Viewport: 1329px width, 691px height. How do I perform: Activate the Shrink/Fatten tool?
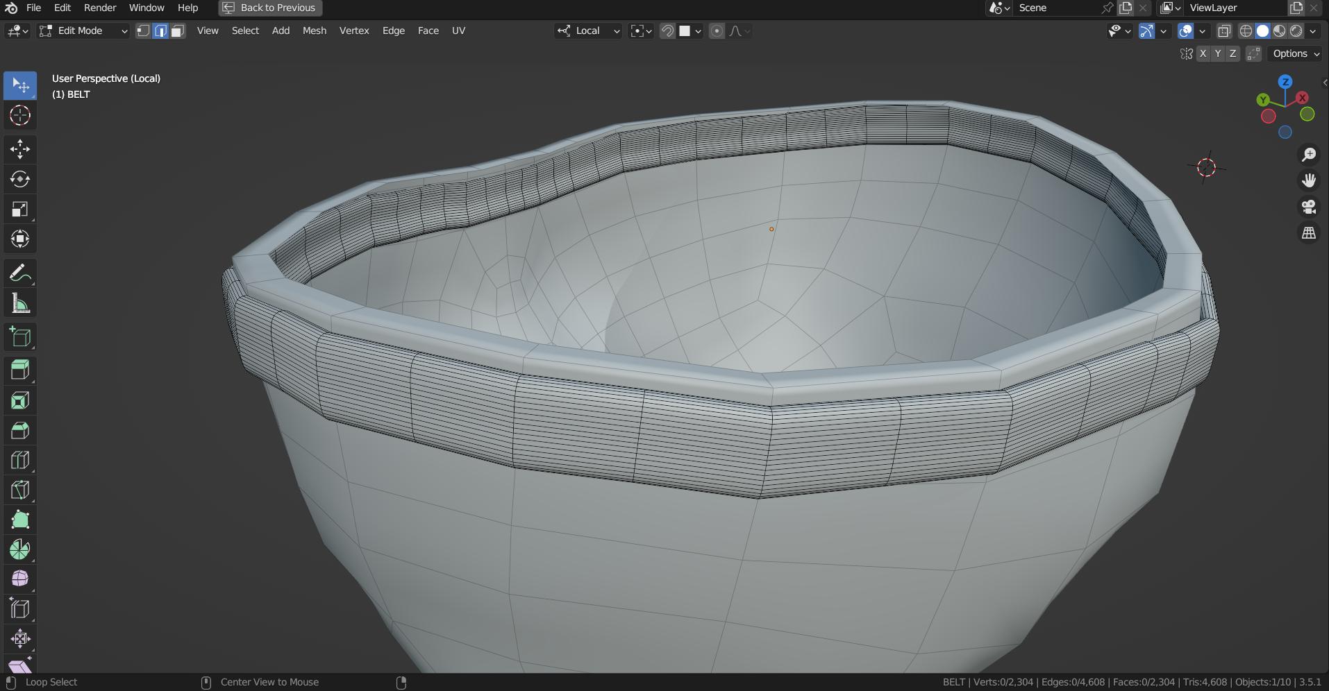(x=20, y=639)
